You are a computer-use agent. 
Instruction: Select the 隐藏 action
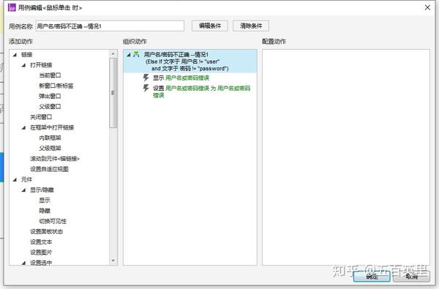pyautogui.click(x=45, y=211)
